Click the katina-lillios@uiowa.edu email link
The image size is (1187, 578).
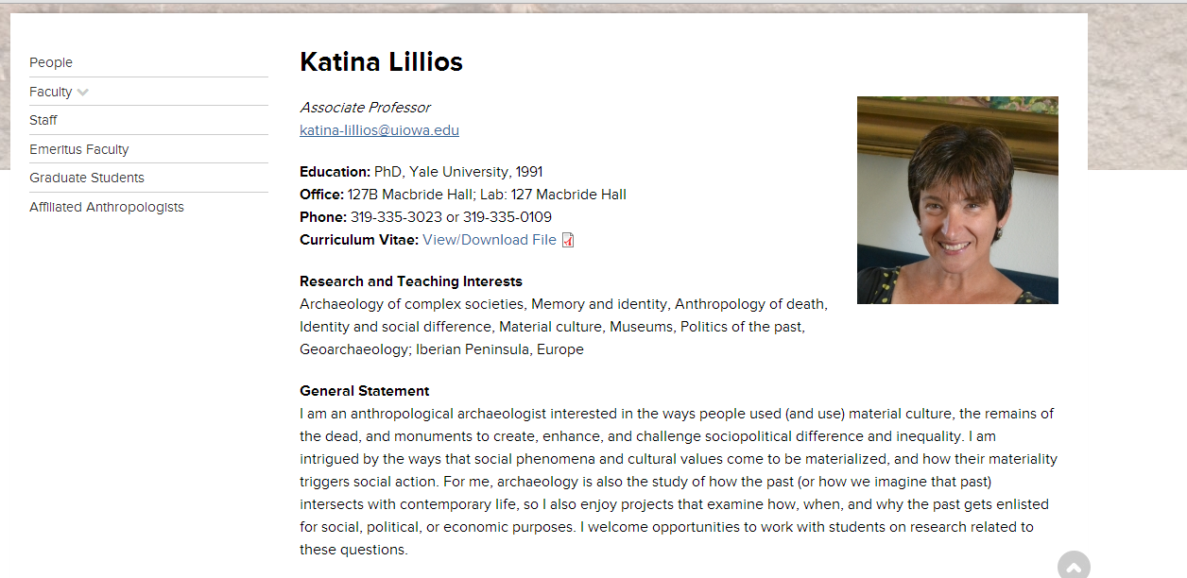tap(379, 130)
